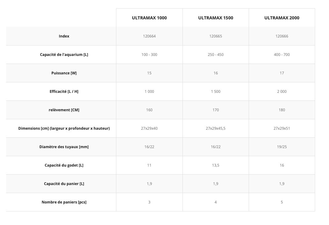Select the ULTRAMAX 1500 column header

pos(215,18)
